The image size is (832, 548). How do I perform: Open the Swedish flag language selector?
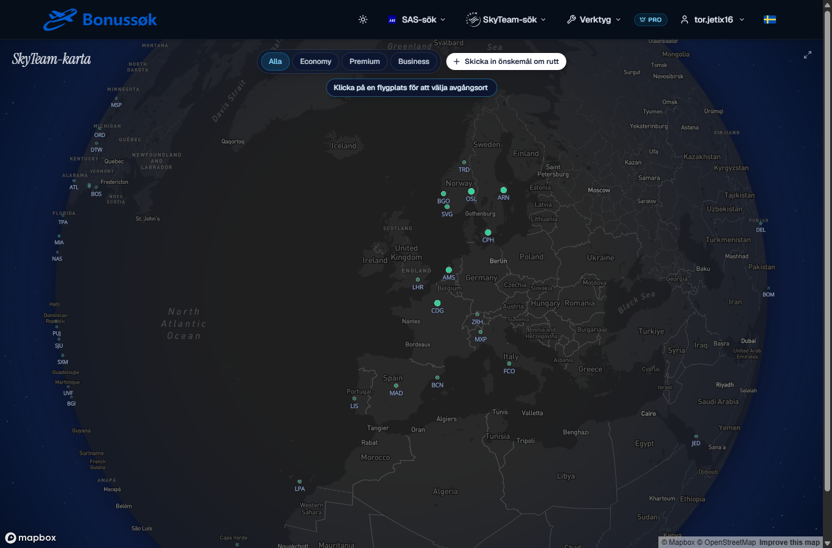click(770, 19)
